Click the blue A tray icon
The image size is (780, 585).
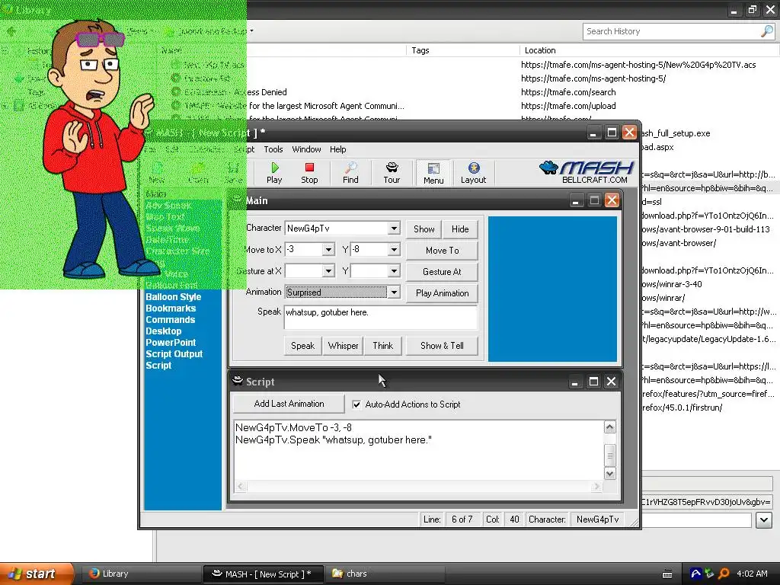pyautogui.click(x=695, y=574)
